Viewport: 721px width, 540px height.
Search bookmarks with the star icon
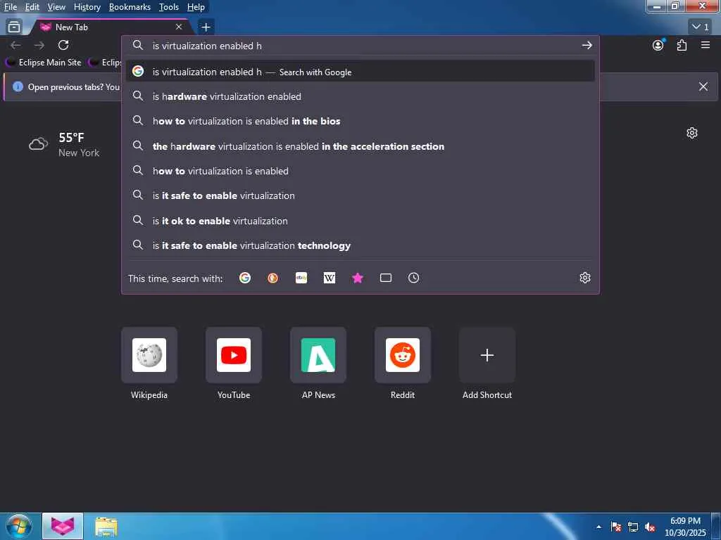tap(358, 278)
